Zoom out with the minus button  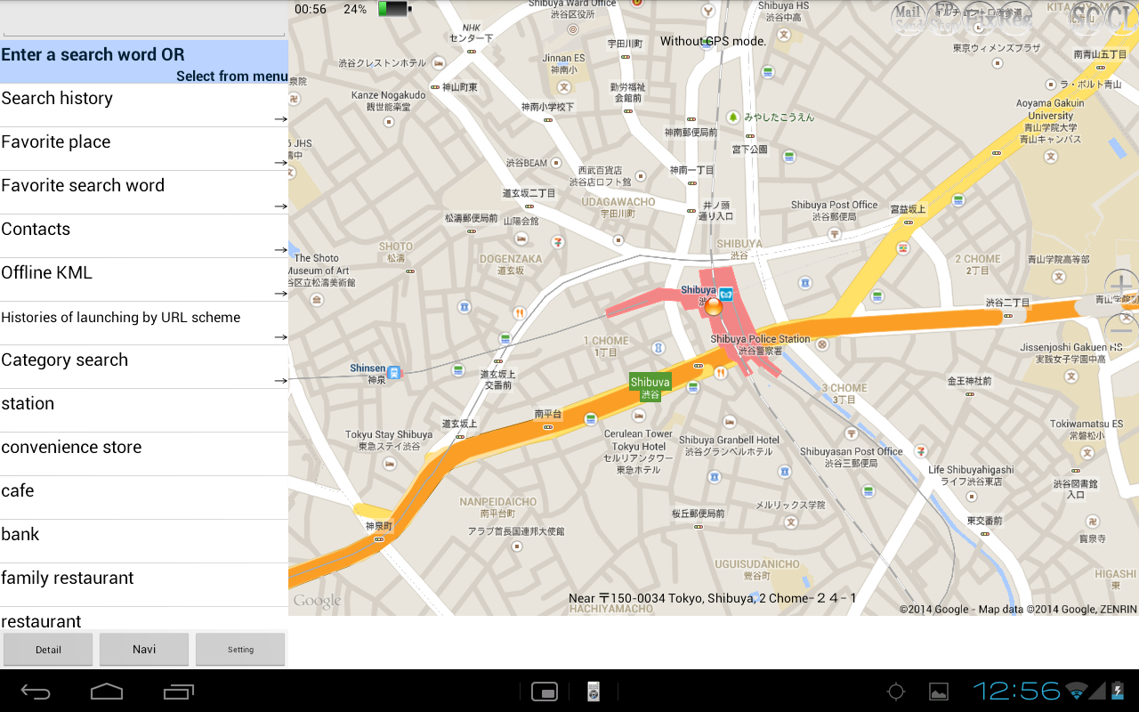pos(1122,329)
